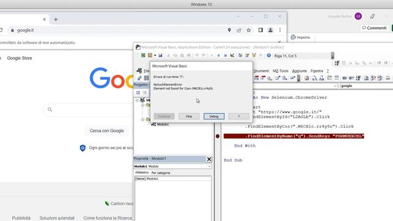The image size is (393, 221).
Task: Click the 'End With' code line
Action: coord(245,145)
